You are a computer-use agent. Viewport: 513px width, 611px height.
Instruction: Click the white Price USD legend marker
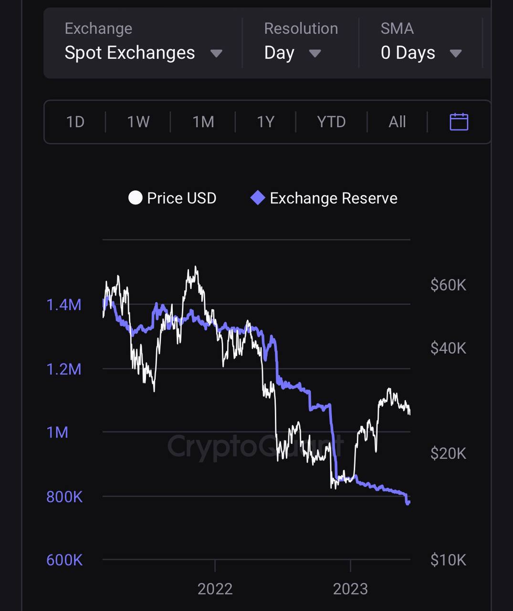(136, 198)
